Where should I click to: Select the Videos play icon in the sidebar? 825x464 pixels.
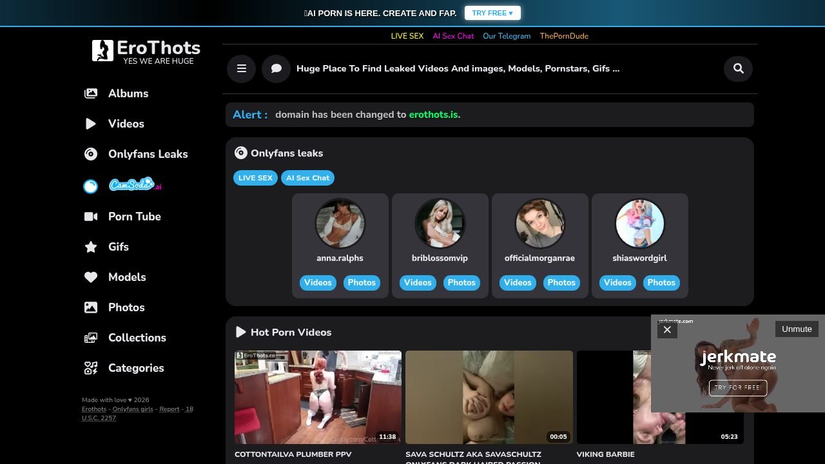pos(91,124)
